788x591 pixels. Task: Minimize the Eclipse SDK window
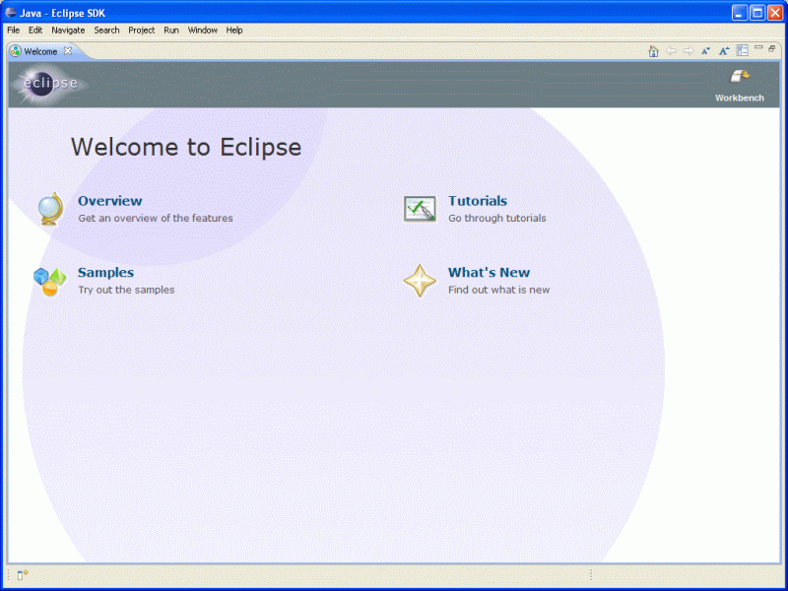pyautogui.click(x=740, y=13)
